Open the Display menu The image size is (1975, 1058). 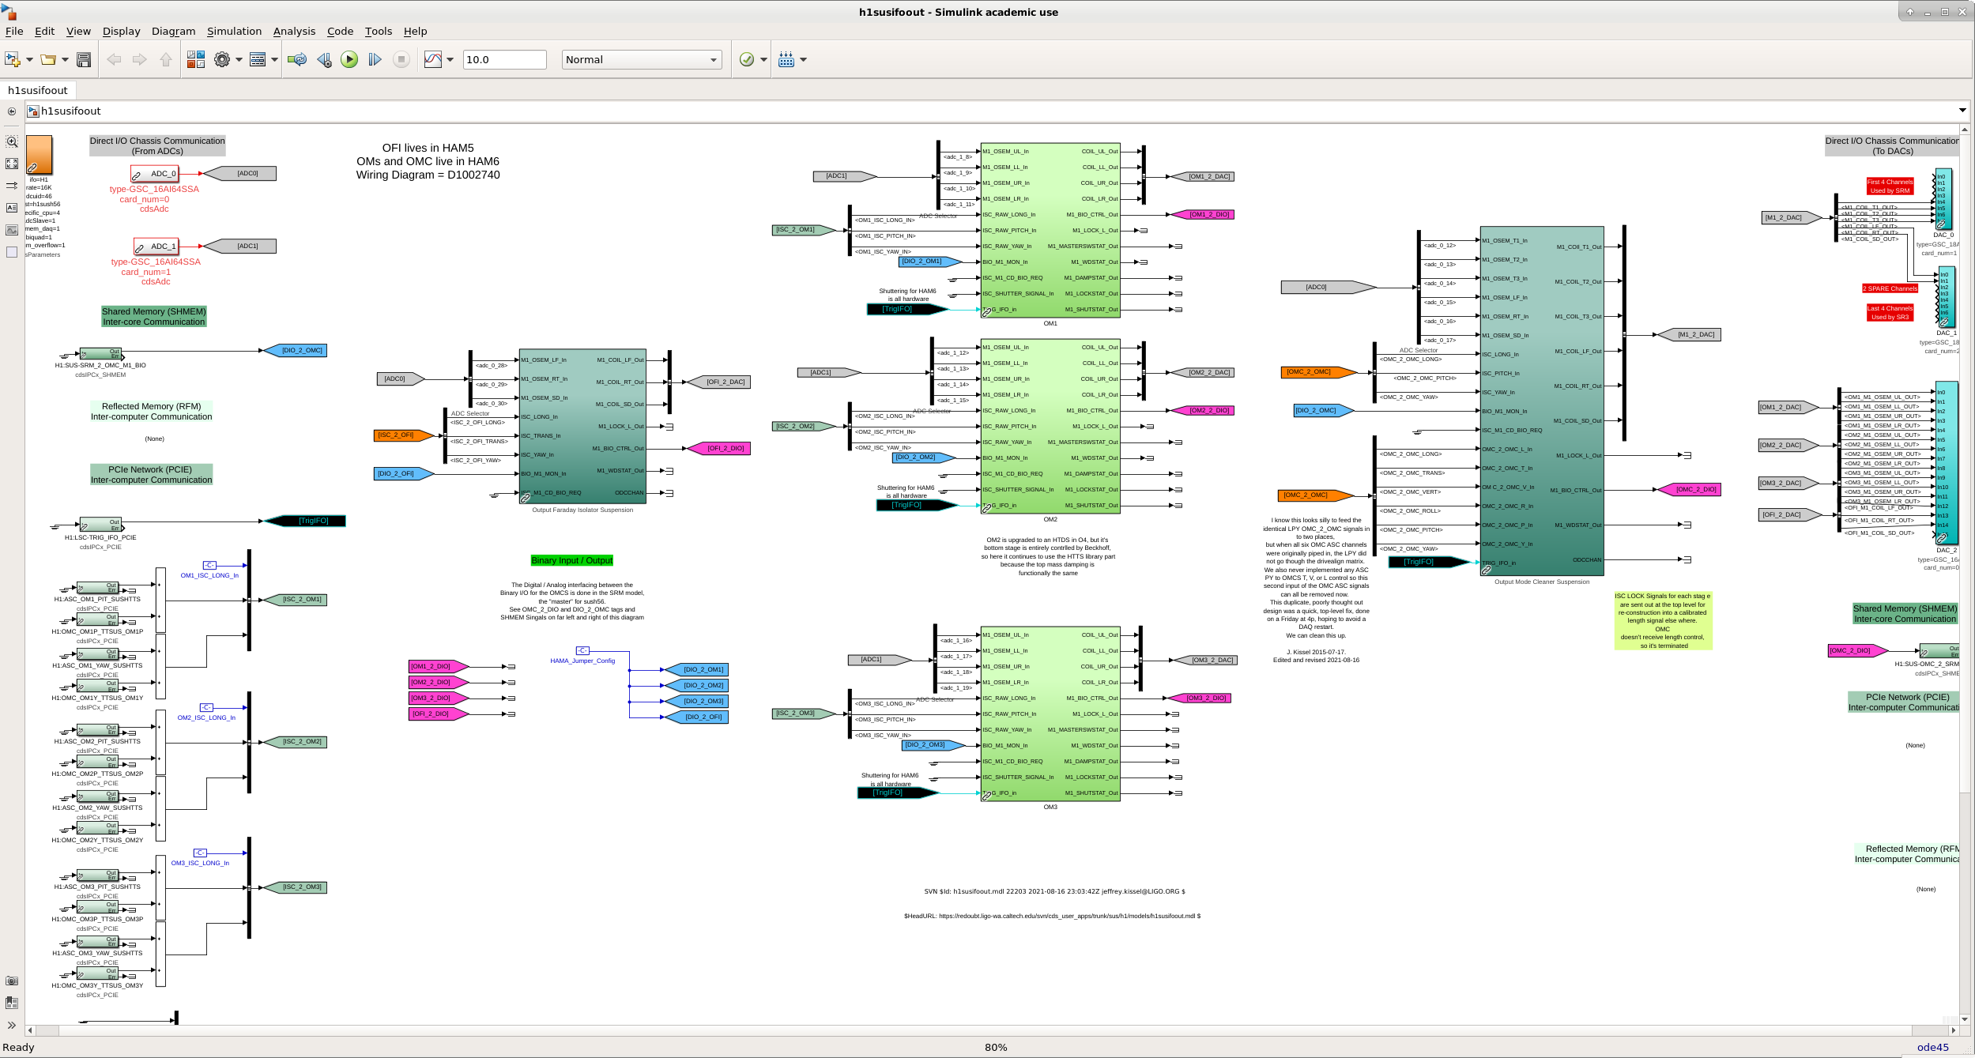coord(121,32)
